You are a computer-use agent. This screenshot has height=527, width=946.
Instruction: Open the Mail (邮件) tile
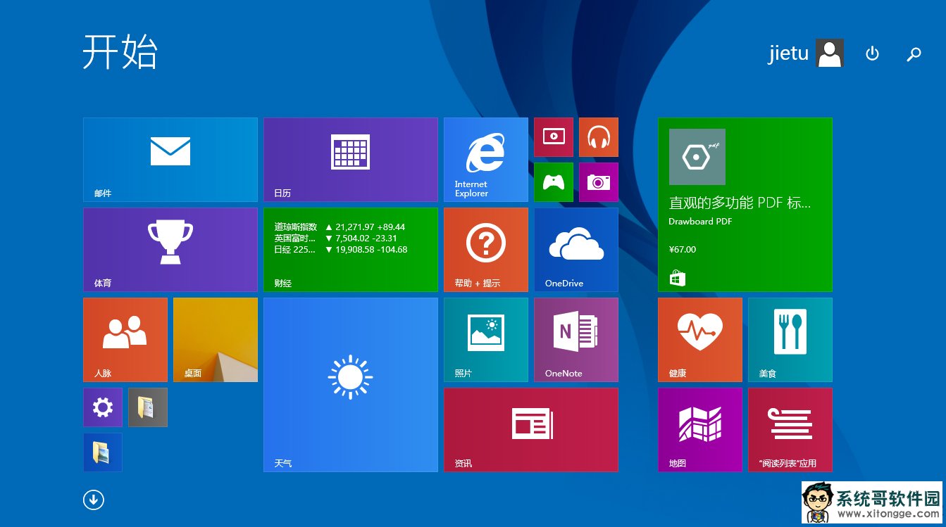coord(170,160)
